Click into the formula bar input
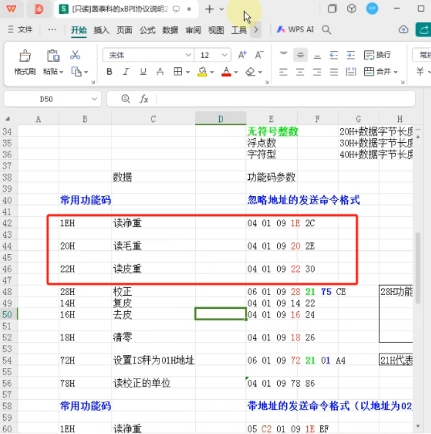 [x=285, y=99]
